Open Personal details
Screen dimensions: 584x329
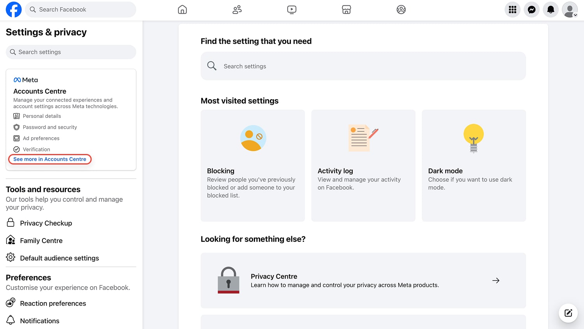pos(42,116)
